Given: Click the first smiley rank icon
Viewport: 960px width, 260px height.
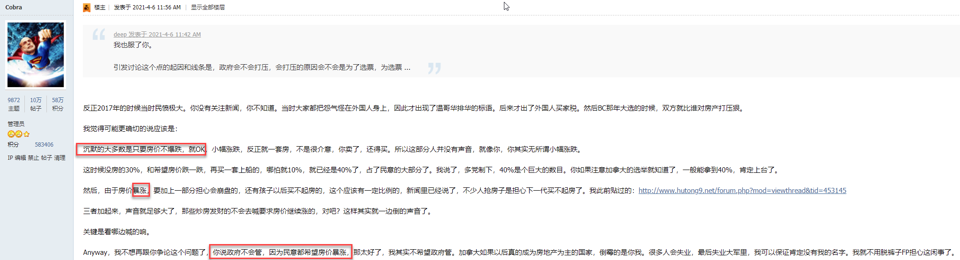Looking at the screenshot, I should (x=11, y=134).
